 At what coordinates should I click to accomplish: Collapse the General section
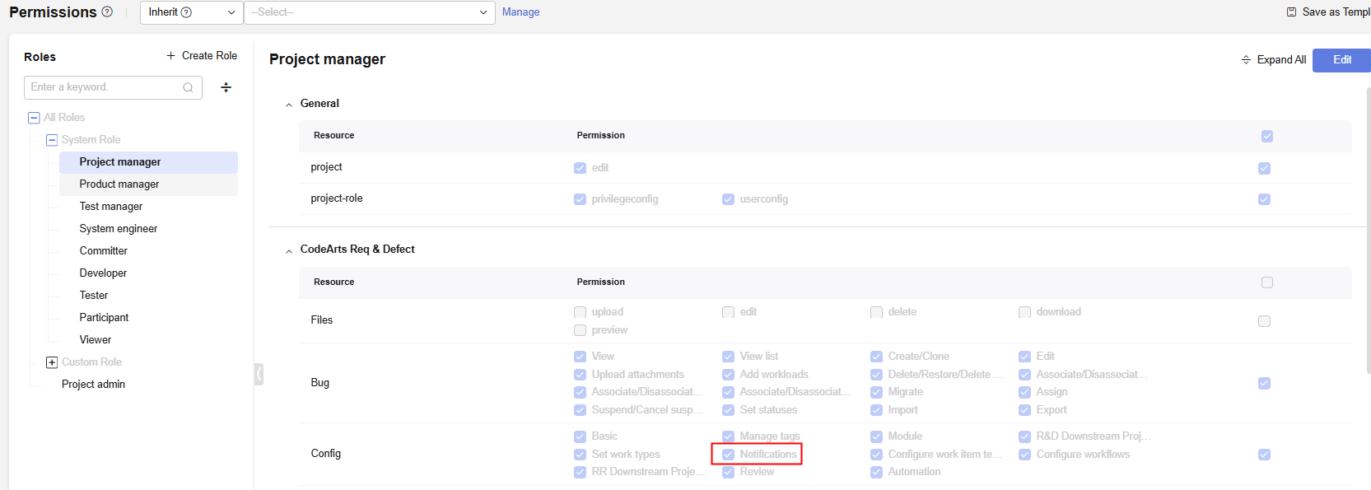289,105
